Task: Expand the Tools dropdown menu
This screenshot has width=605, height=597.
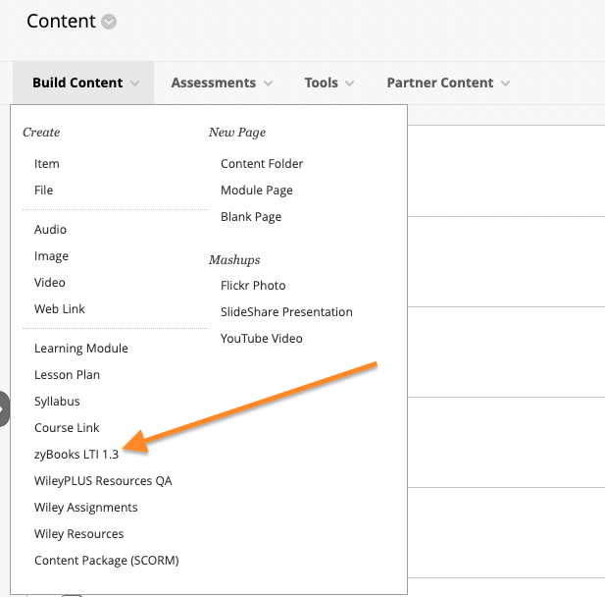Action: tap(329, 82)
